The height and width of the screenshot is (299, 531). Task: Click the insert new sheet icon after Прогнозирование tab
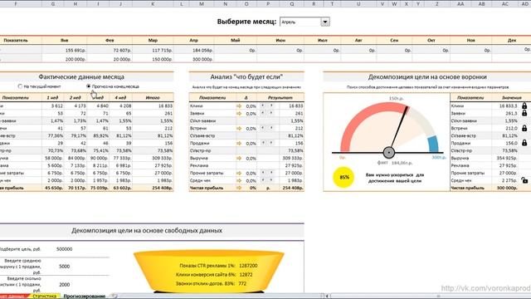point(114,296)
